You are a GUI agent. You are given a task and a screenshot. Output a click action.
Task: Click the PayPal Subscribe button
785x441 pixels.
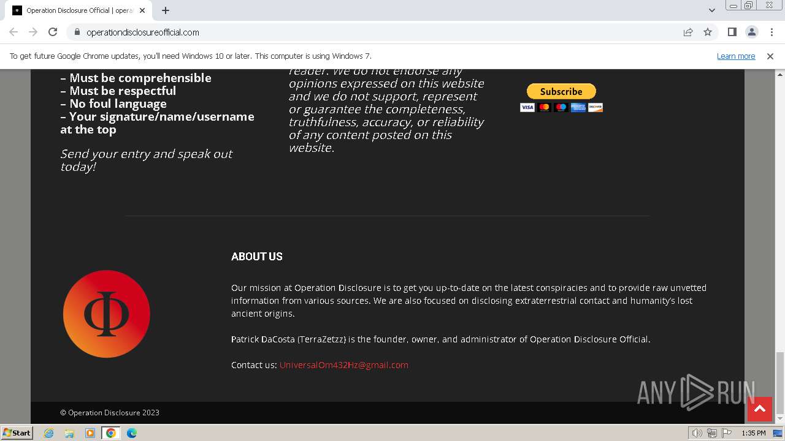click(561, 91)
